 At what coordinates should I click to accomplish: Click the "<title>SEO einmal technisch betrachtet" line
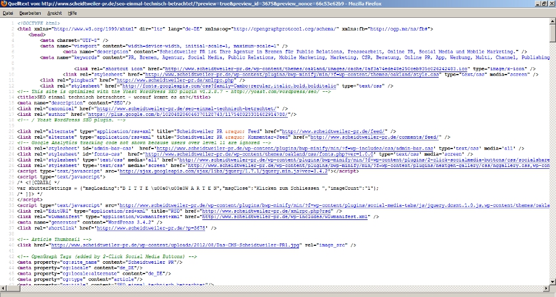click(x=114, y=97)
